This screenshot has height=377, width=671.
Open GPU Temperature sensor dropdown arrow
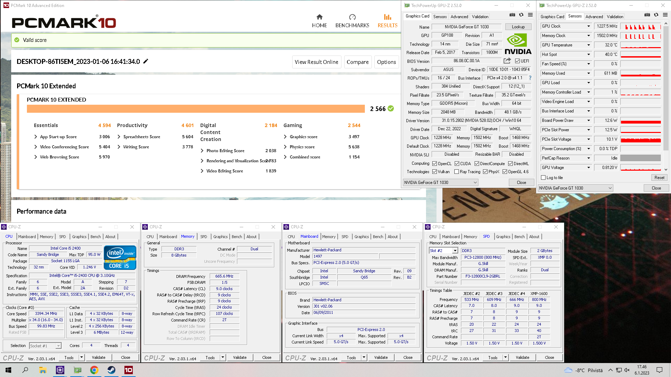(x=589, y=45)
